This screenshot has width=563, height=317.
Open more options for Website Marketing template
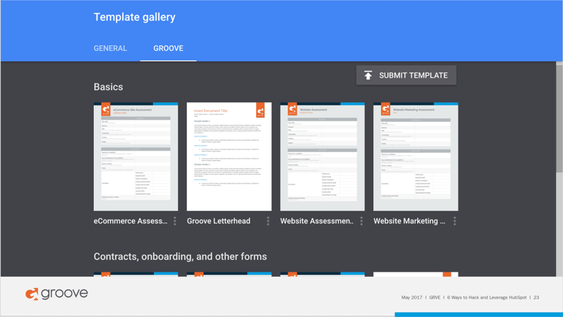pos(455,221)
